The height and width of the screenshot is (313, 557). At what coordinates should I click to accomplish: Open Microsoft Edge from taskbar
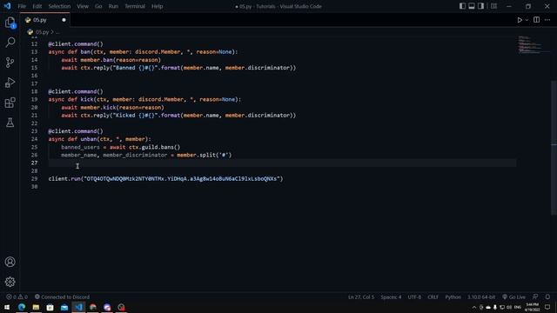coord(22,307)
